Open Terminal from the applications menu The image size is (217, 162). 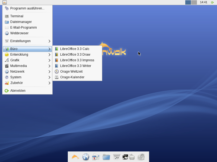coord(17,16)
